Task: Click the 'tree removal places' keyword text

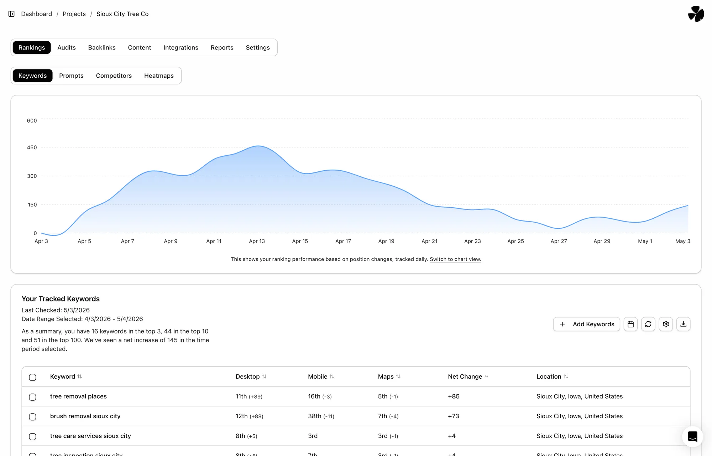Action: pos(78,396)
